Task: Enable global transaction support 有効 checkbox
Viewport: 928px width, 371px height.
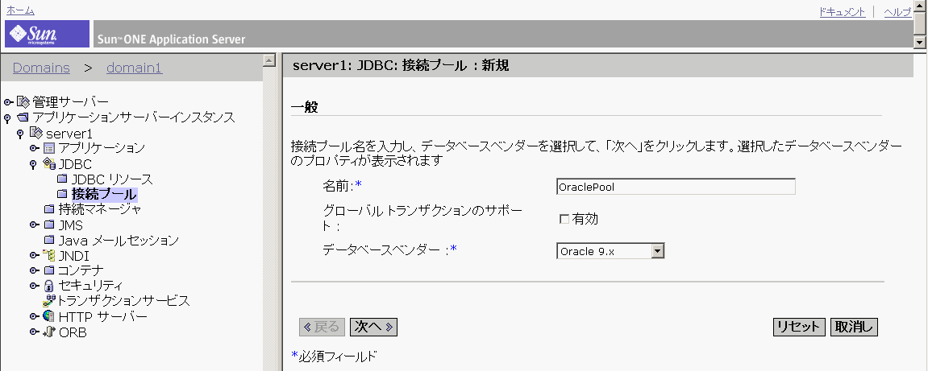Action: [x=564, y=219]
